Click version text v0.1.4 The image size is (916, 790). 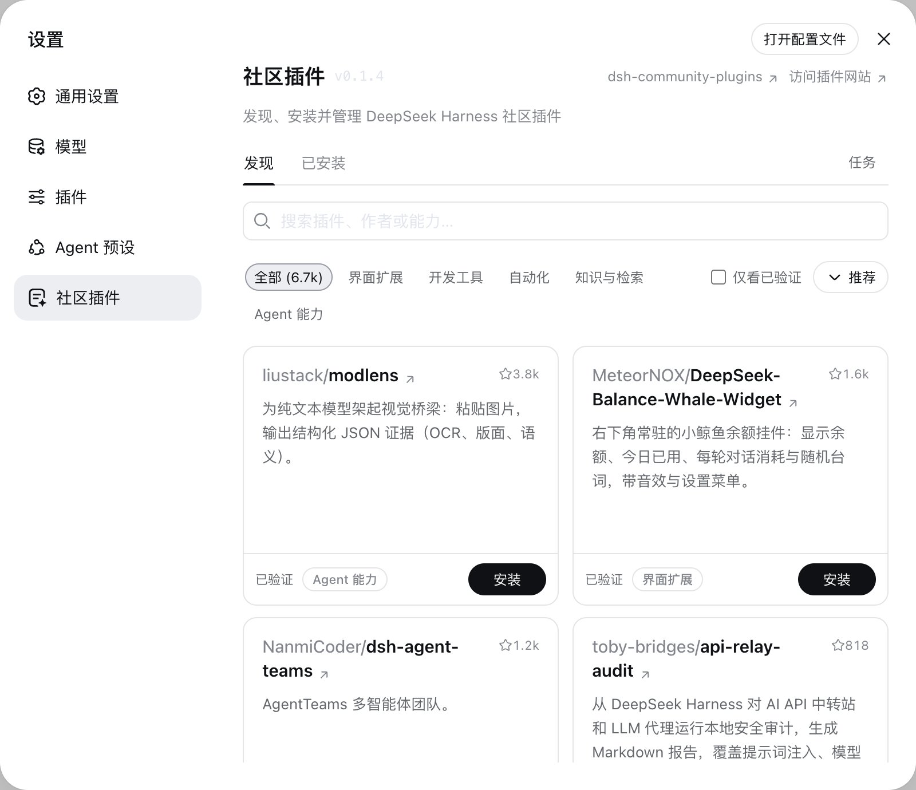click(x=359, y=76)
